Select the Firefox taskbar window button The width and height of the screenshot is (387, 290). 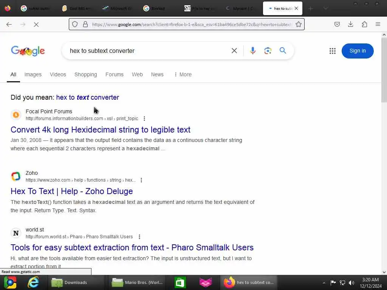pyautogui.click(x=249, y=282)
